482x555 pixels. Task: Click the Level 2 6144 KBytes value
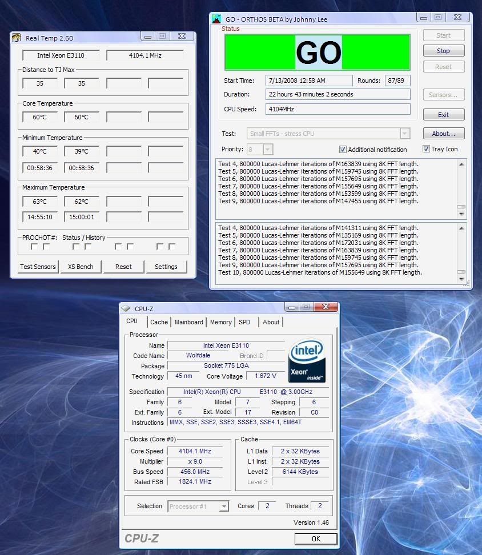tap(300, 472)
